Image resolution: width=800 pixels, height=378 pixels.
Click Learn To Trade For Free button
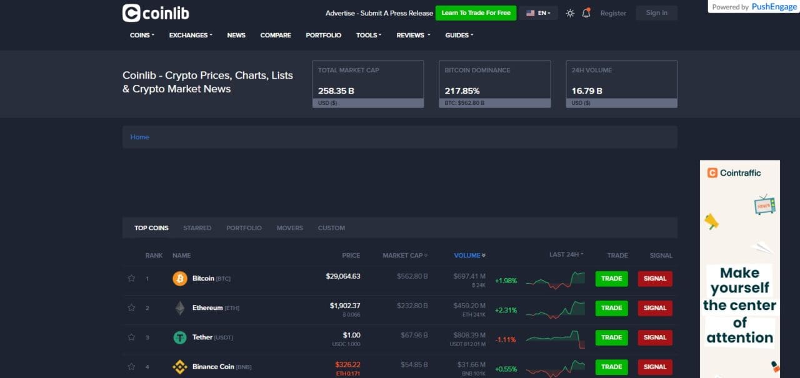click(476, 13)
